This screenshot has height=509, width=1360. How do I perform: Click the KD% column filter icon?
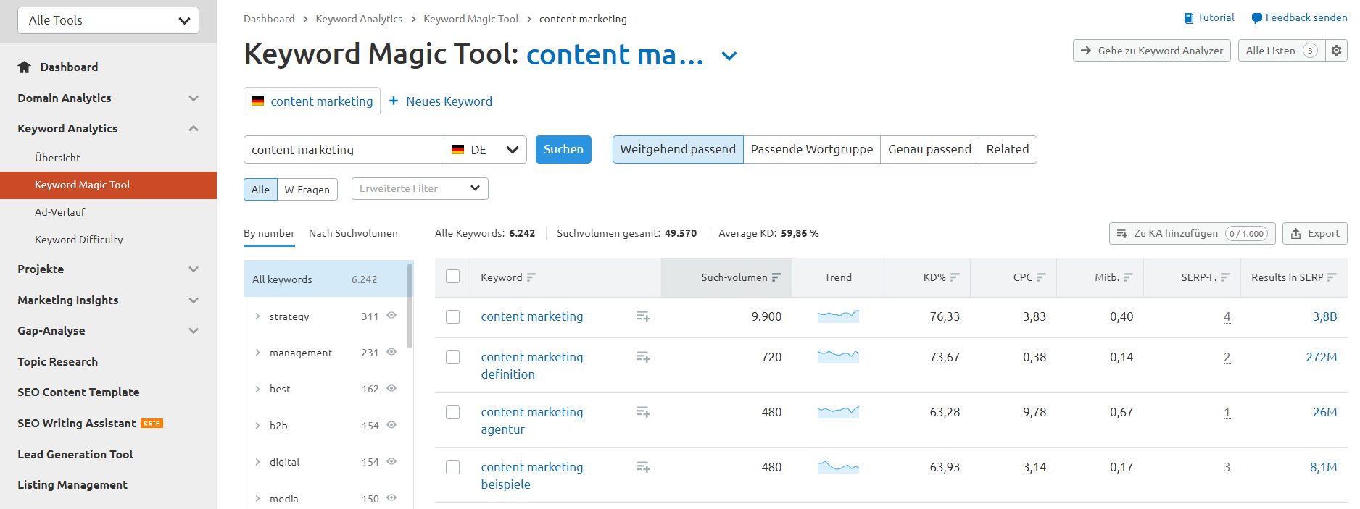coord(955,277)
